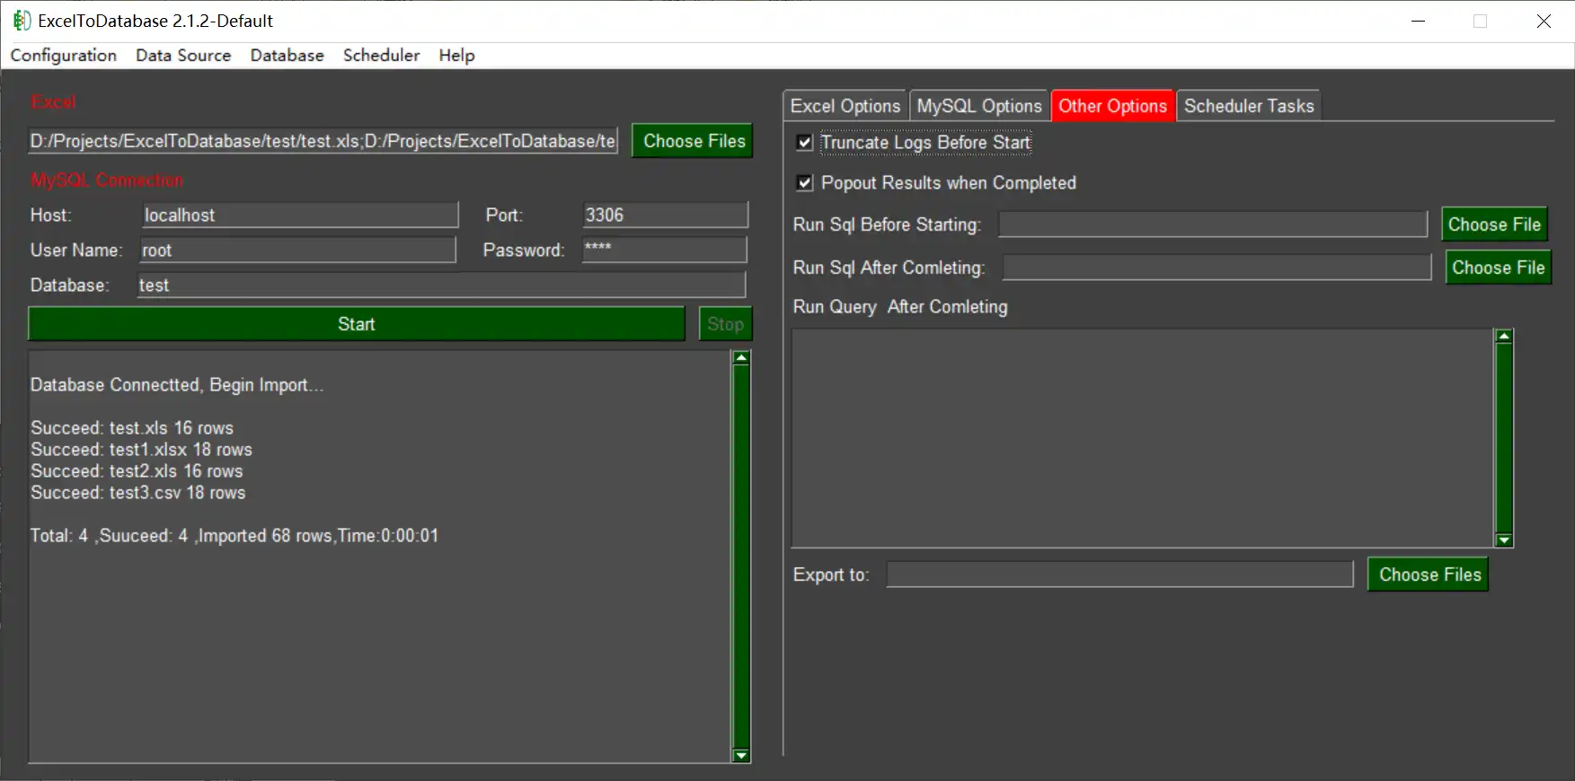Click the Run Query After Comleting text area

[1142, 438]
